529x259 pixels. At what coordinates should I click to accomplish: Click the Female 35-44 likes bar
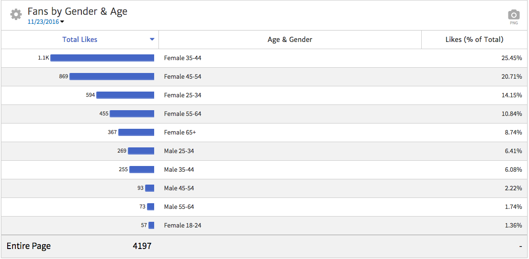coord(102,58)
